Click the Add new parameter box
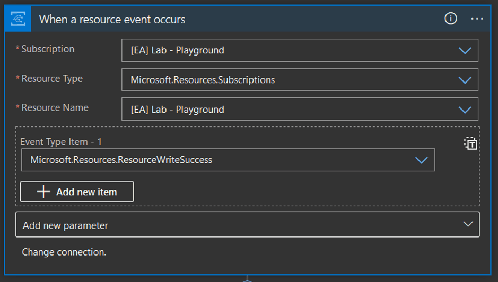 tap(248, 225)
